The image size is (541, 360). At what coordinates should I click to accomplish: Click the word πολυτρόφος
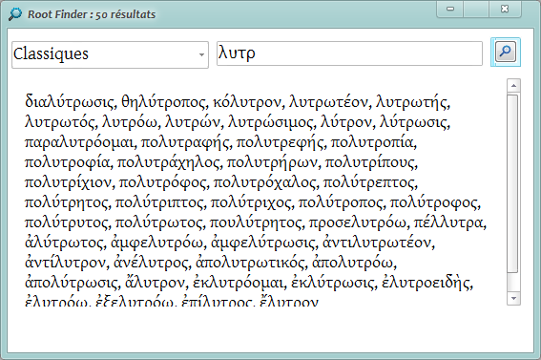(162, 182)
